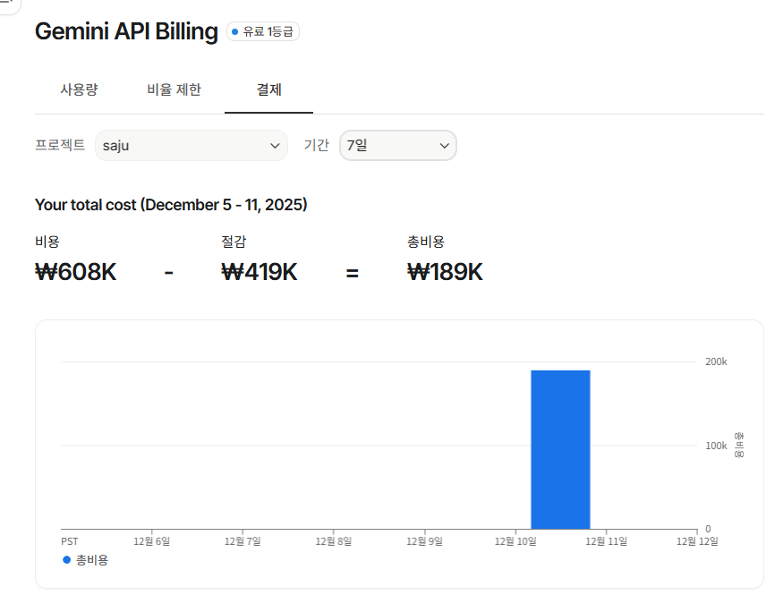Click the 12월 10일 x-axis date label
Viewport: 775px width, 612px height.
[515, 541]
